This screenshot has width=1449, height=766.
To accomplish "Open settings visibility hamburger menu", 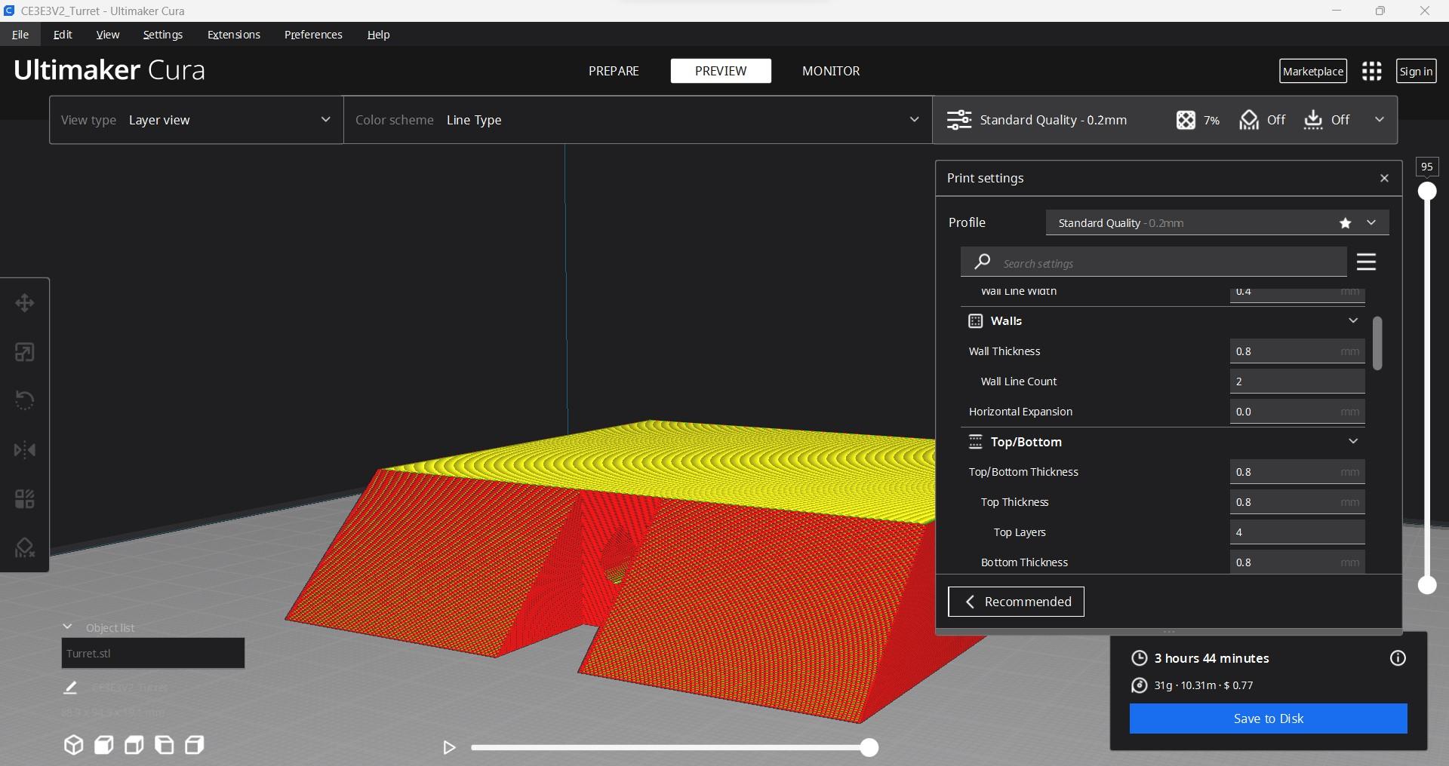I will (1366, 262).
